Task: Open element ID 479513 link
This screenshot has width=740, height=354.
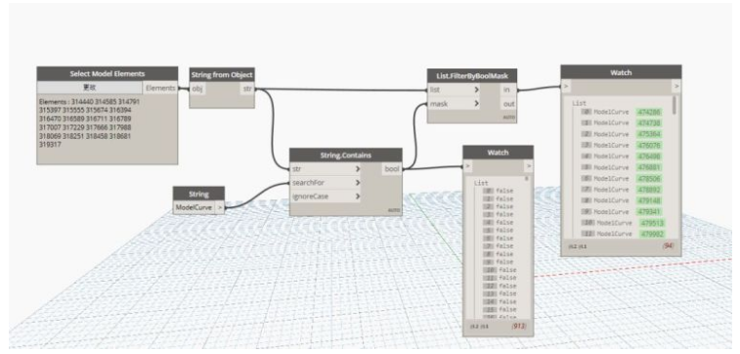Action: (653, 223)
